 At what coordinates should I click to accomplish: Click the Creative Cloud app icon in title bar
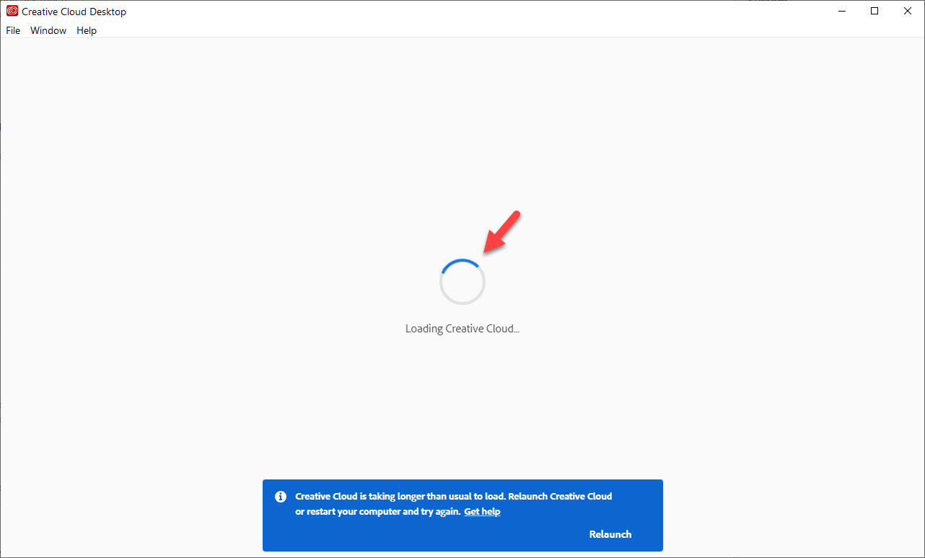(x=12, y=11)
